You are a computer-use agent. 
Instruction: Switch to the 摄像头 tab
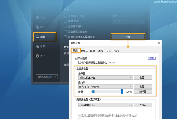point(84,51)
